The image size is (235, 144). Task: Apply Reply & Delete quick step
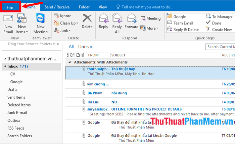point(183,30)
